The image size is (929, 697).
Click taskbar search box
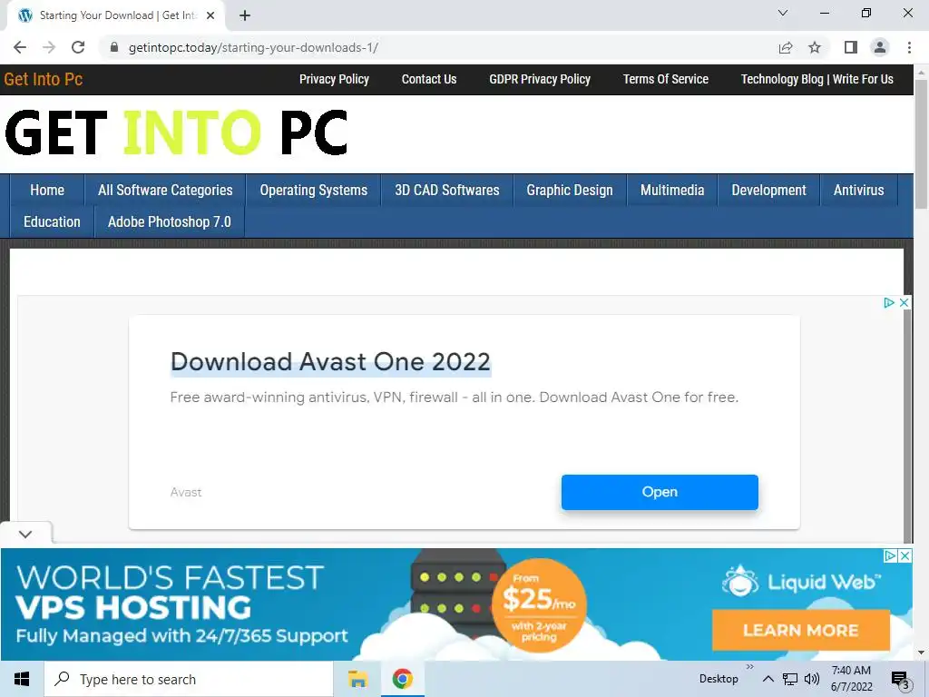[x=189, y=679]
